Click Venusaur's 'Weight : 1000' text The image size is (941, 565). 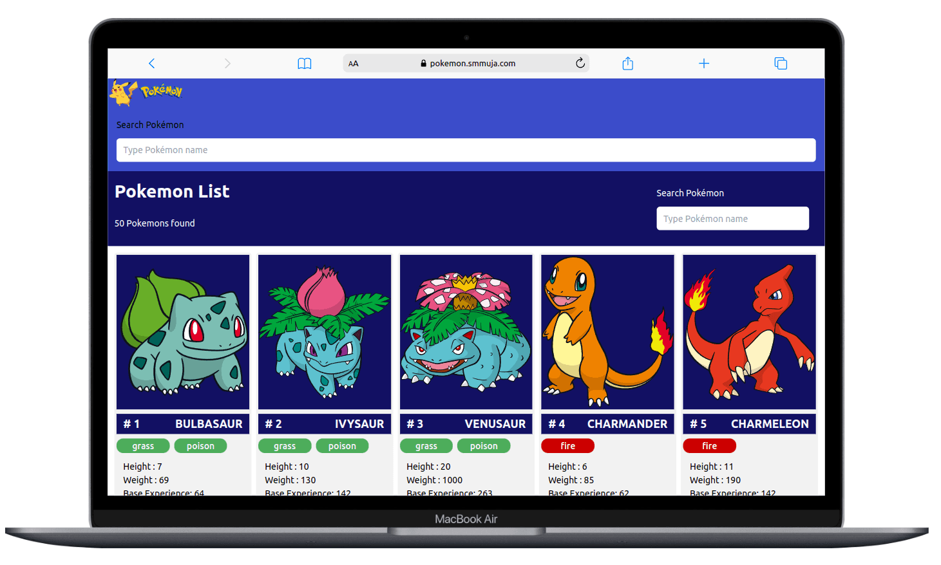(x=435, y=480)
